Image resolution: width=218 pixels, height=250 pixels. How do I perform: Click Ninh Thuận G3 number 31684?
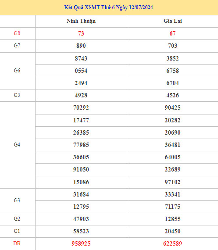point(81,194)
